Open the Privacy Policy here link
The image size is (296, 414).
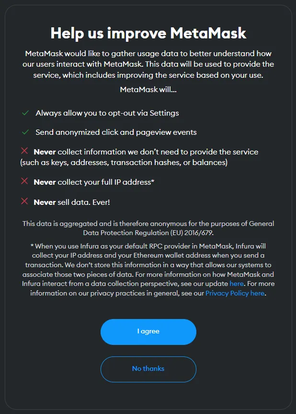point(235,293)
